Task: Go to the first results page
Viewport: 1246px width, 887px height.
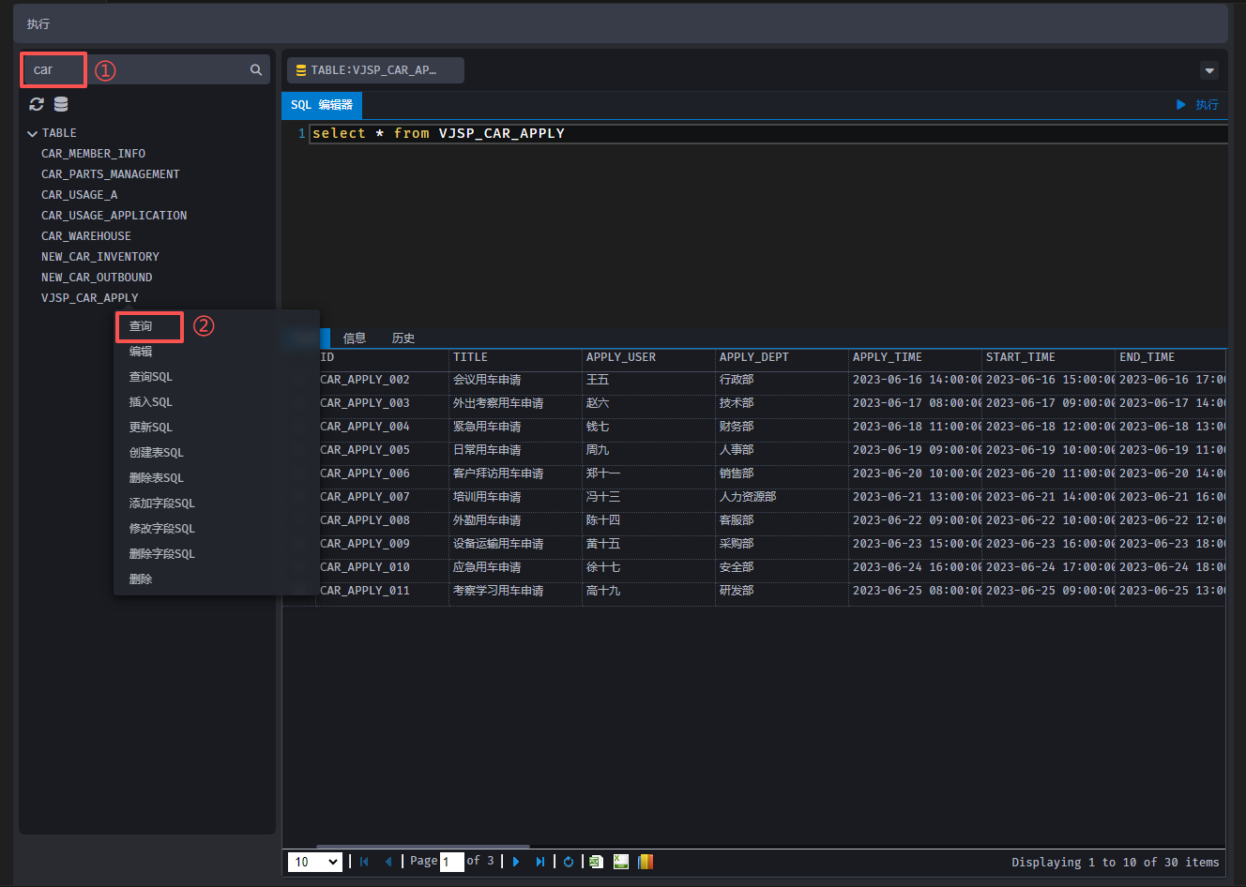Action: coord(364,862)
